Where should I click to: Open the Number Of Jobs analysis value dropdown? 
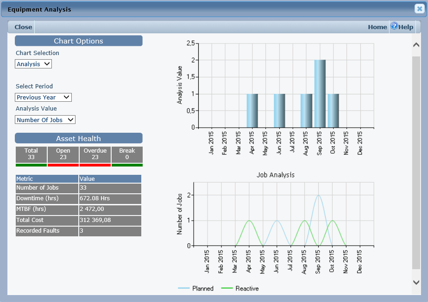pyautogui.click(x=45, y=120)
